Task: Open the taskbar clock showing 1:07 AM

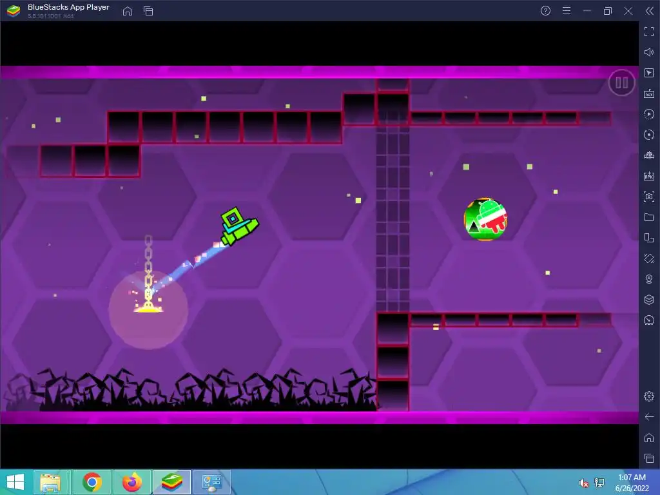Action: (632, 483)
